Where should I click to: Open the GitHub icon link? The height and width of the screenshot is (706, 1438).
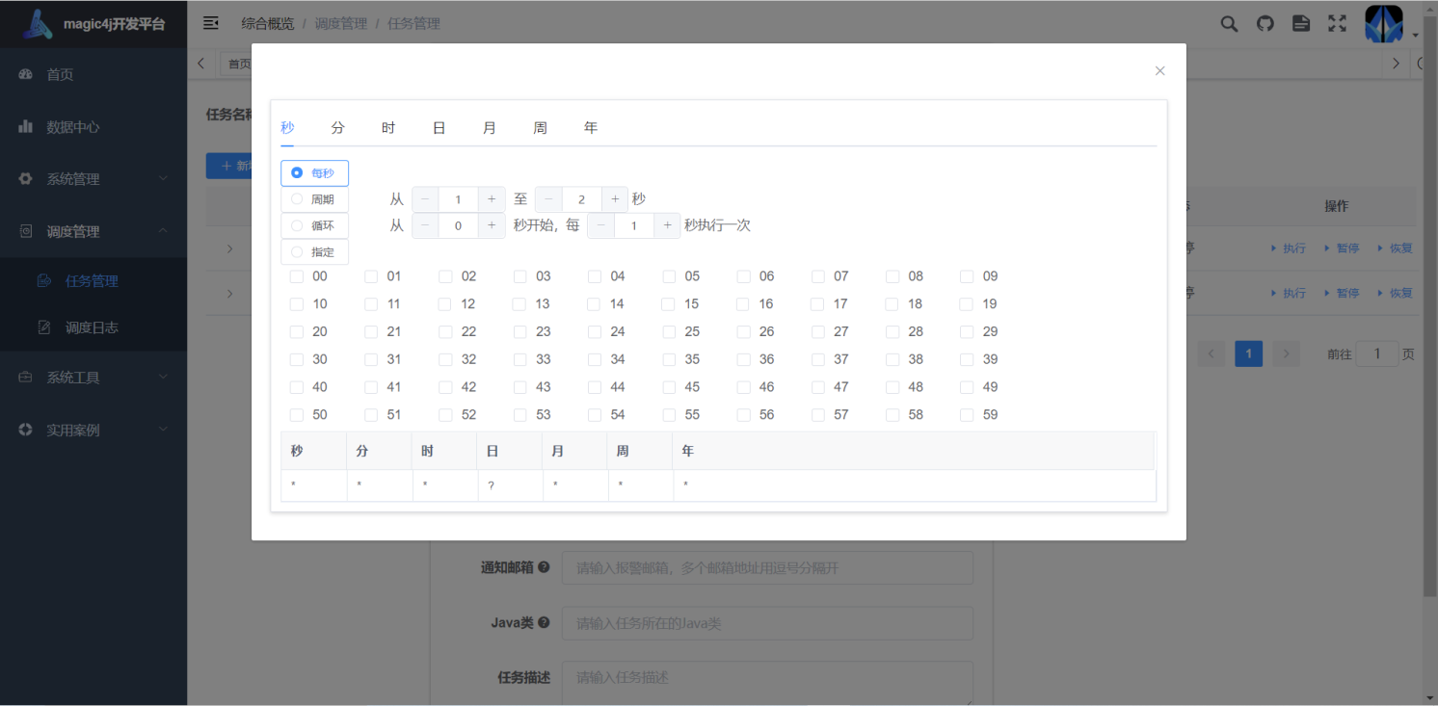tap(1265, 24)
